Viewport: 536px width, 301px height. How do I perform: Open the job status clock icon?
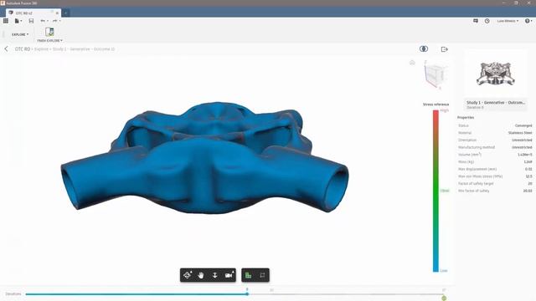487,21
